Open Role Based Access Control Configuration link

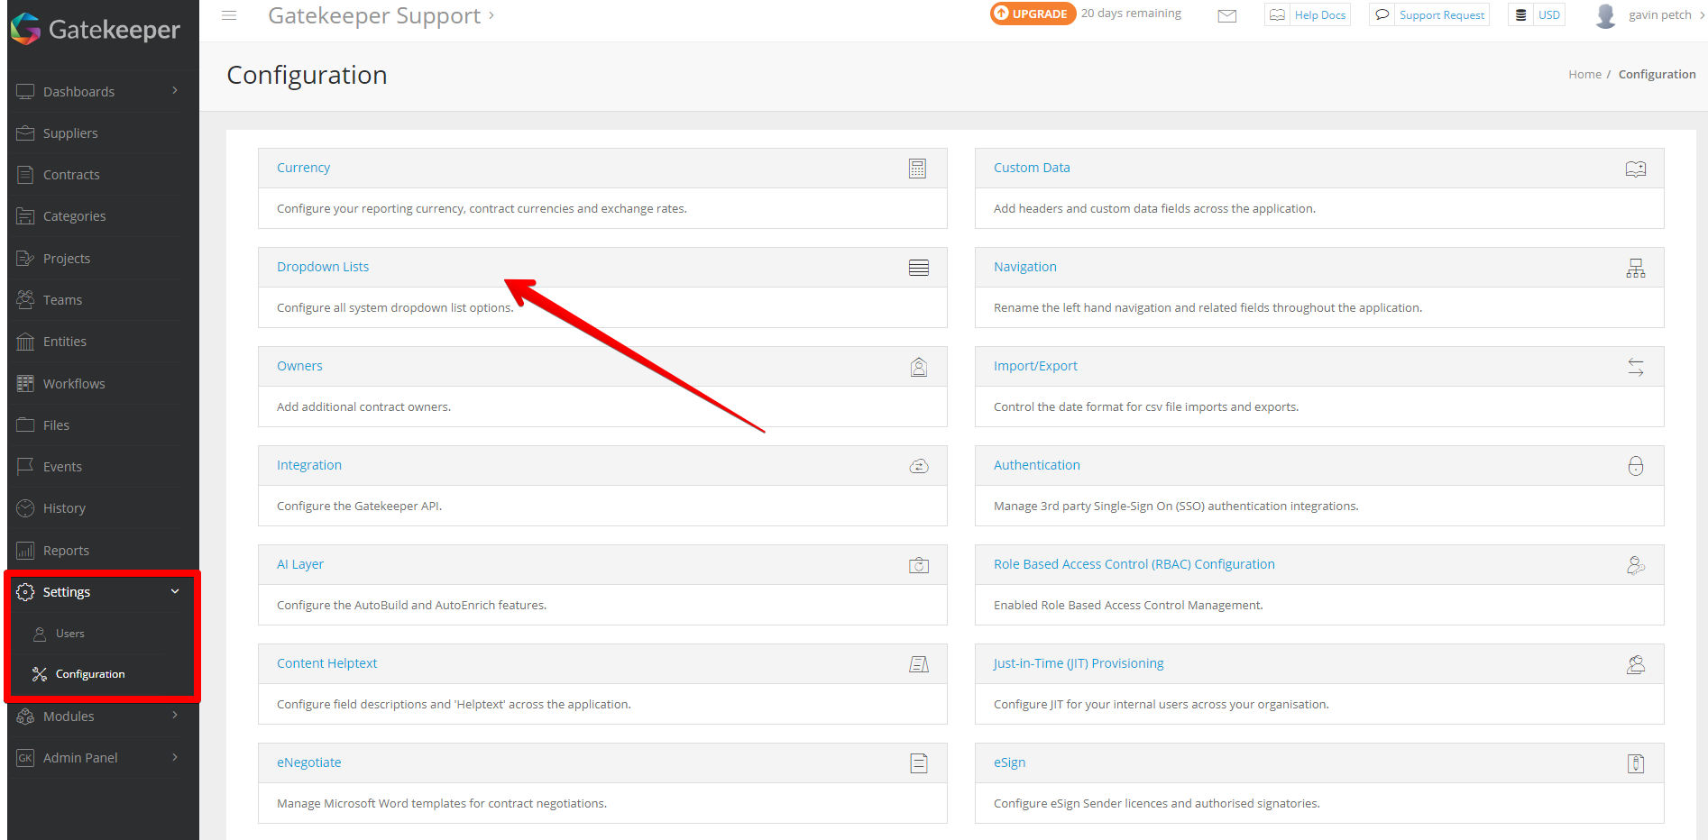[x=1134, y=564]
